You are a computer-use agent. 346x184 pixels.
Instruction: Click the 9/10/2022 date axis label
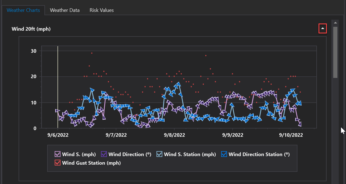tap(291, 135)
